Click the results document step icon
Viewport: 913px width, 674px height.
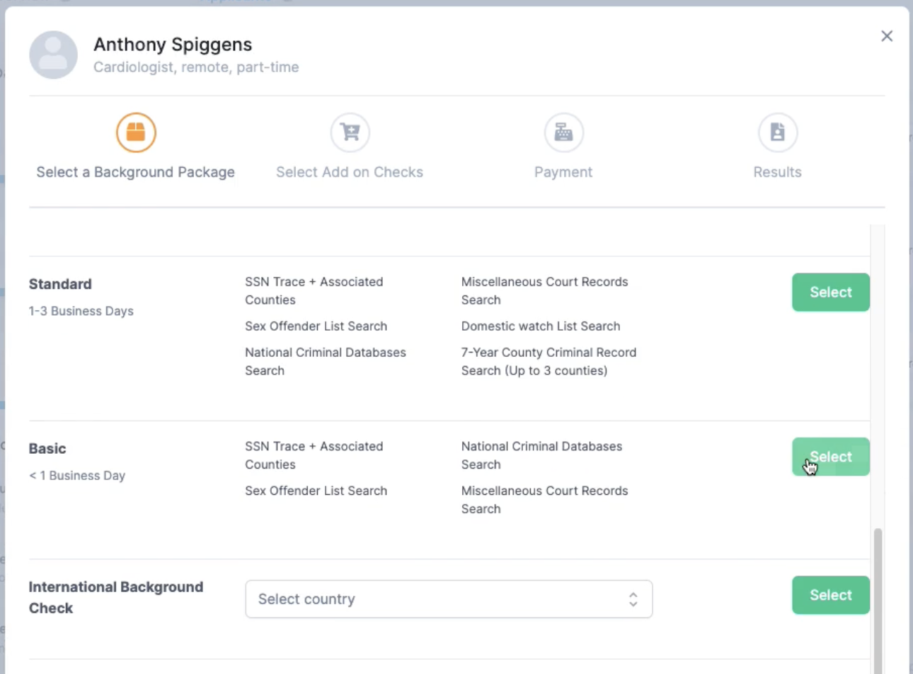[x=777, y=132]
